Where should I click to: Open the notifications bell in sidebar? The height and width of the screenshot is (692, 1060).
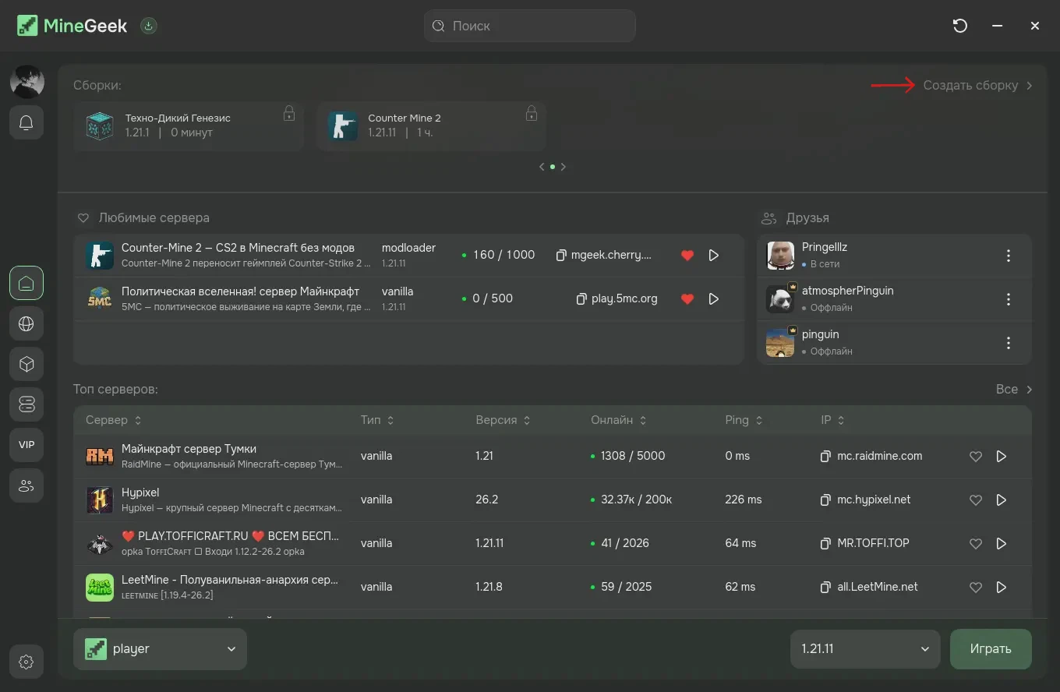tap(26, 122)
